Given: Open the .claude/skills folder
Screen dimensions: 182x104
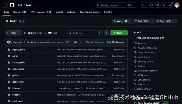Looking at the screenshot, I should click(18, 63).
